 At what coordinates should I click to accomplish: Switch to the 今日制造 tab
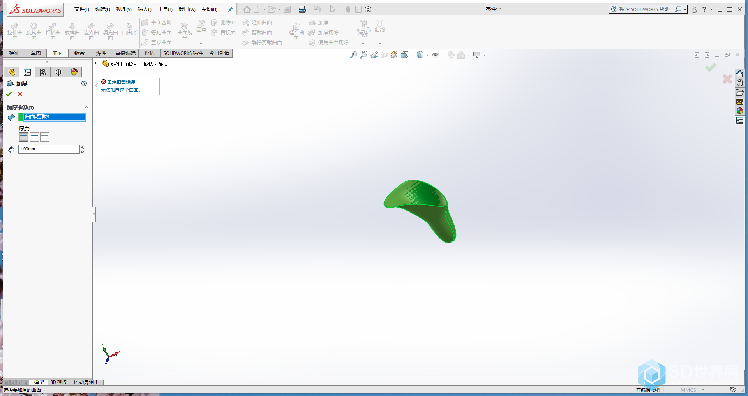[x=219, y=53]
